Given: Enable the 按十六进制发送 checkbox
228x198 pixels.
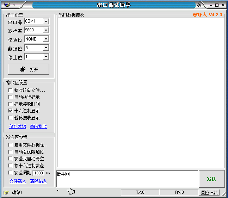Looking at the screenshot, I should [10, 166].
